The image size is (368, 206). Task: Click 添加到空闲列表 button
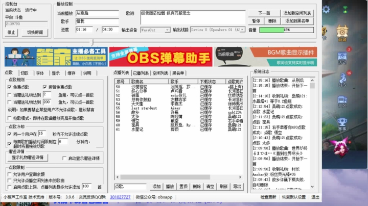pos(297,13)
